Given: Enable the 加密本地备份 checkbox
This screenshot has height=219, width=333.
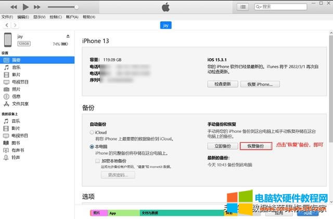Looking at the screenshot, I should (97, 161).
